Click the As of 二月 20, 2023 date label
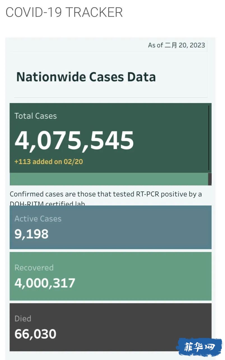 (x=177, y=45)
